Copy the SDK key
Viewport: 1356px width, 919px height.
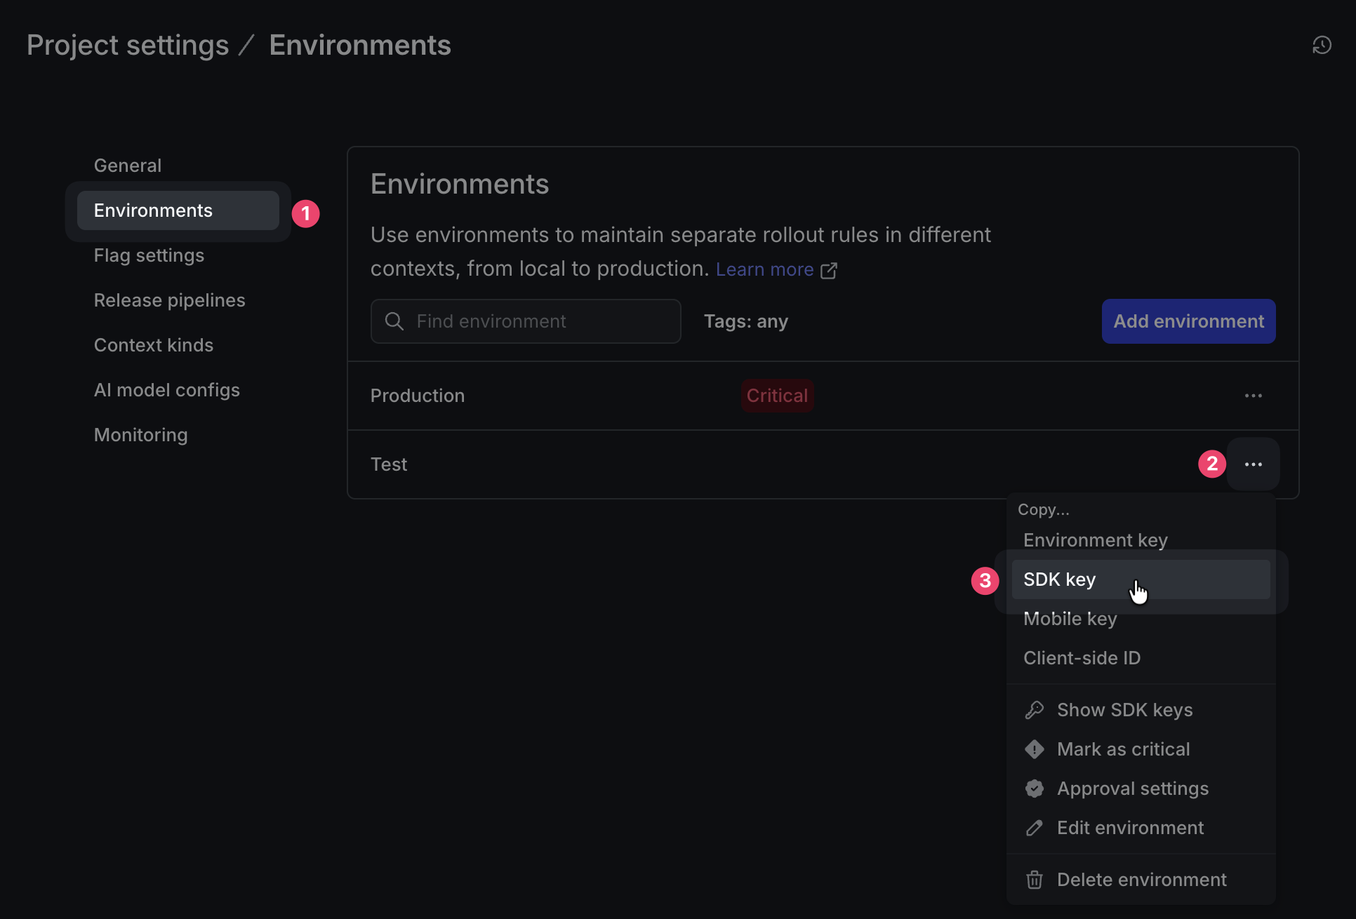pyautogui.click(x=1060, y=579)
